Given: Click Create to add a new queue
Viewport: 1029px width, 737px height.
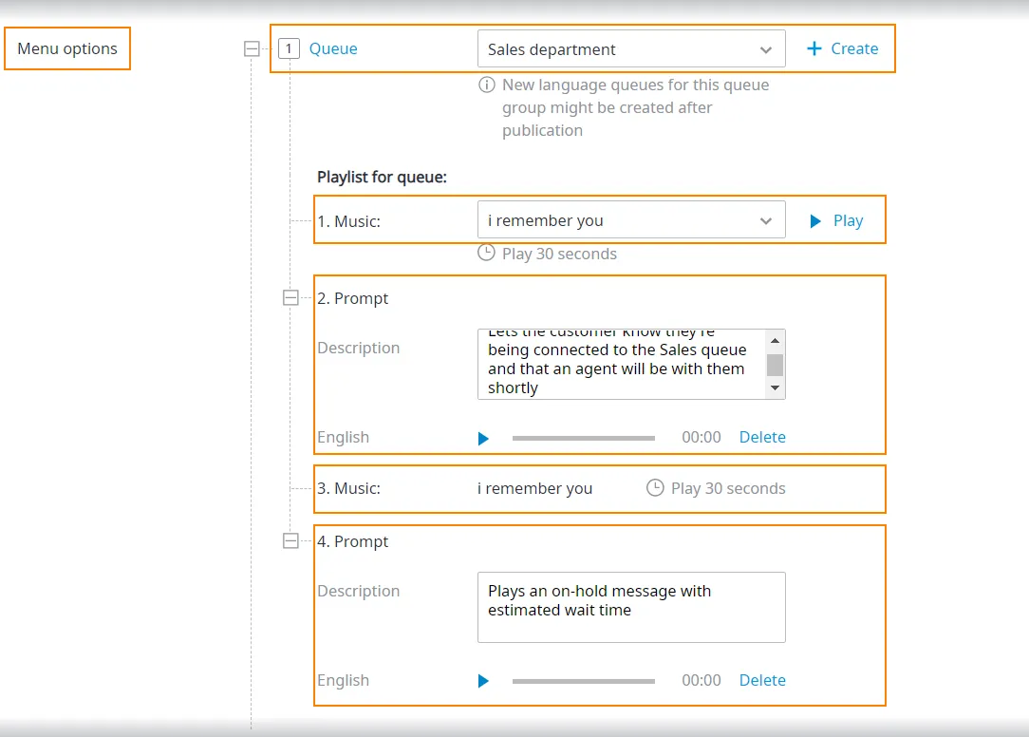Looking at the screenshot, I should point(843,48).
